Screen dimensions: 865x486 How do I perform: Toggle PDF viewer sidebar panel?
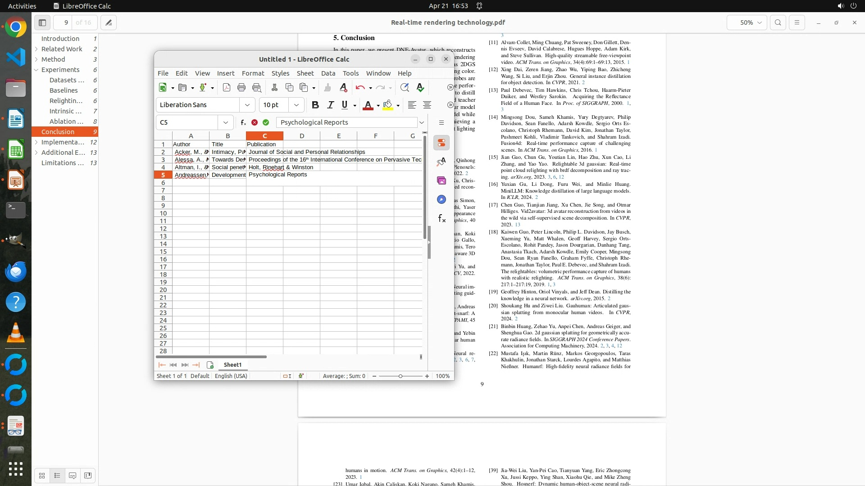(42, 22)
